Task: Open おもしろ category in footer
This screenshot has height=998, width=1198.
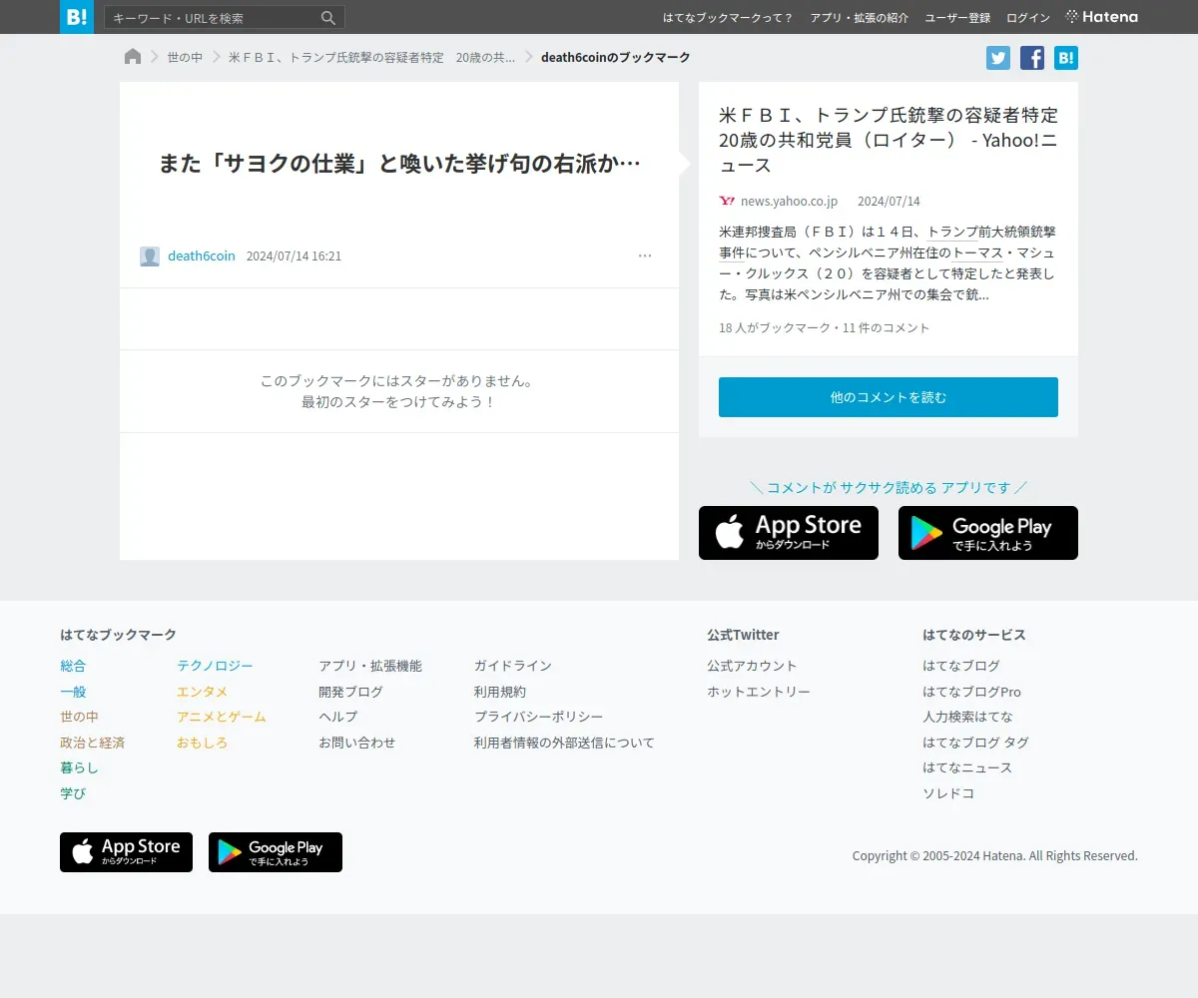Action: (x=202, y=743)
